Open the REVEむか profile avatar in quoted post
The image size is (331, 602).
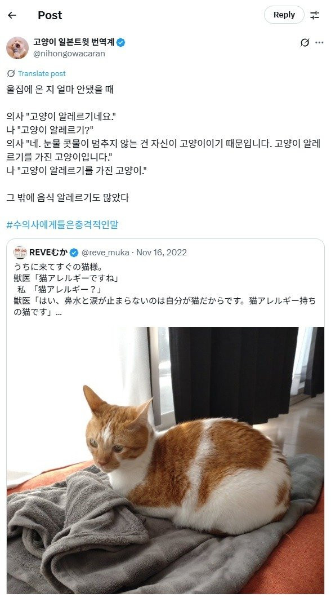tap(20, 252)
